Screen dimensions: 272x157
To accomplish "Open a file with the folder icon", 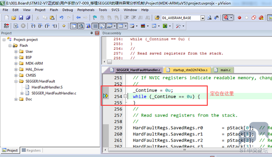I will pyautogui.click(x=14, y=18).
